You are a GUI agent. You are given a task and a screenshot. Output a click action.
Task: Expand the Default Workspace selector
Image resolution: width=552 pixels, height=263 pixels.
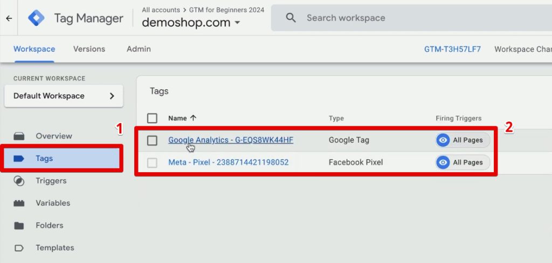click(x=64, y=96)
